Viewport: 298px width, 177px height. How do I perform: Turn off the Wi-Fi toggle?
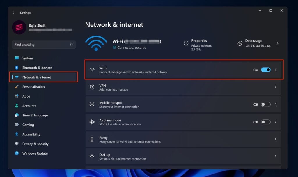pyautogui.click(x=266, y=70)
